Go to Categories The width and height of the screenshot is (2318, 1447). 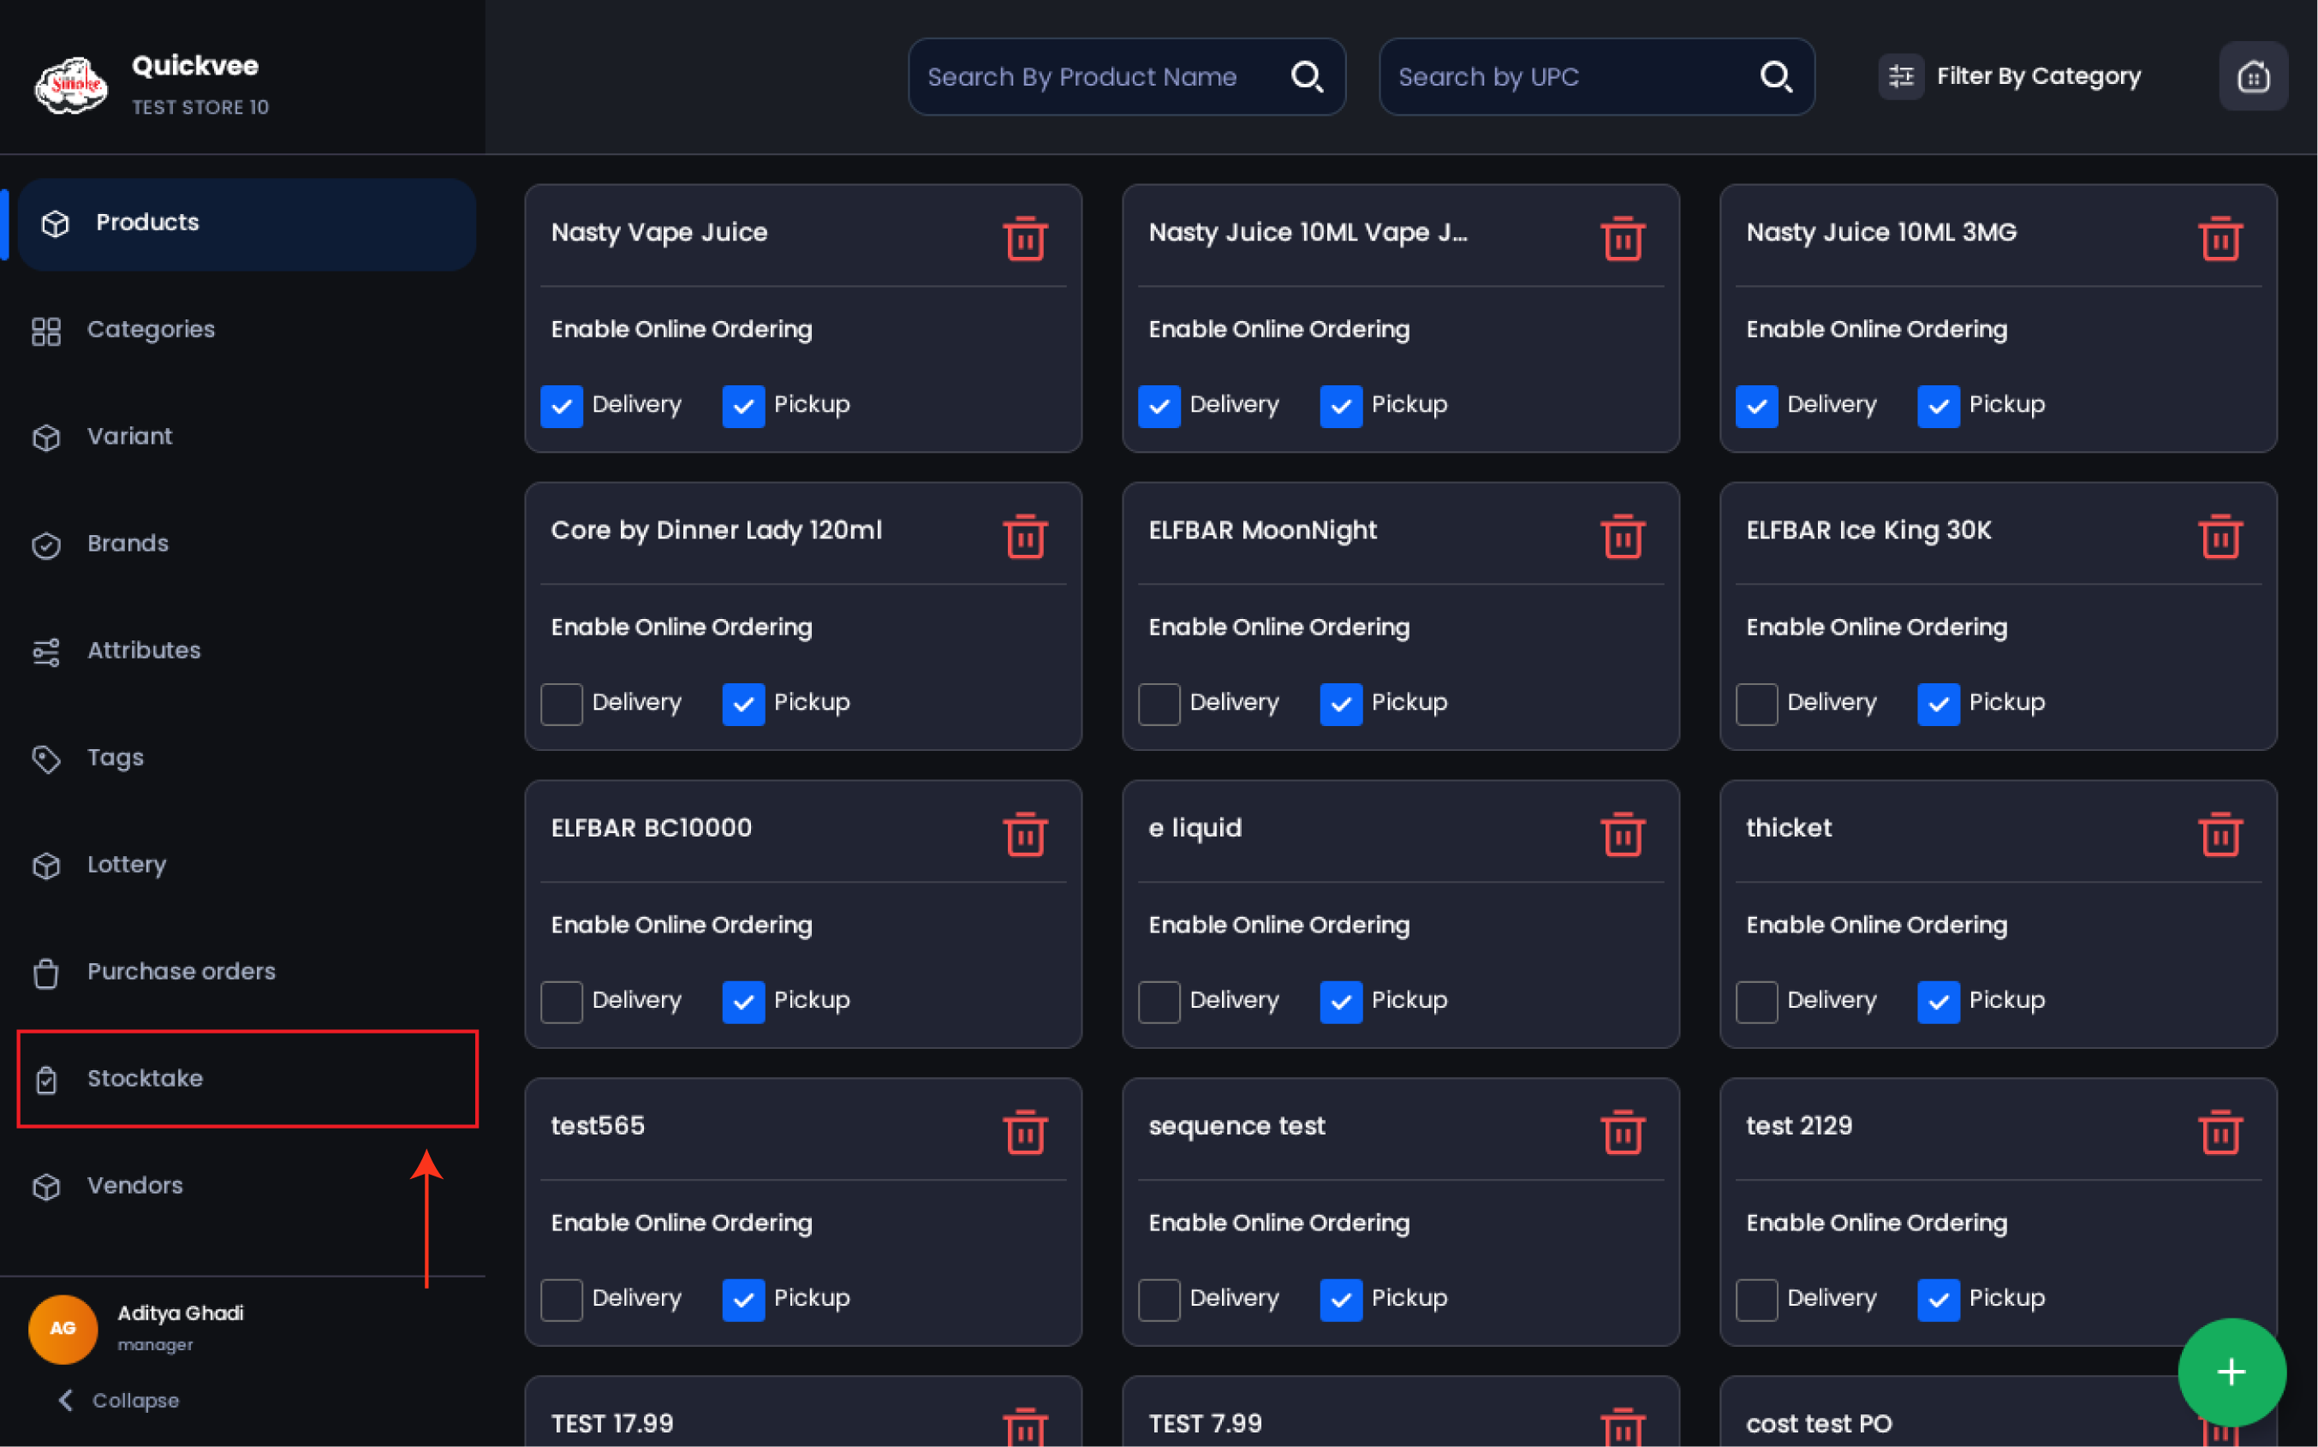point(247,330)
